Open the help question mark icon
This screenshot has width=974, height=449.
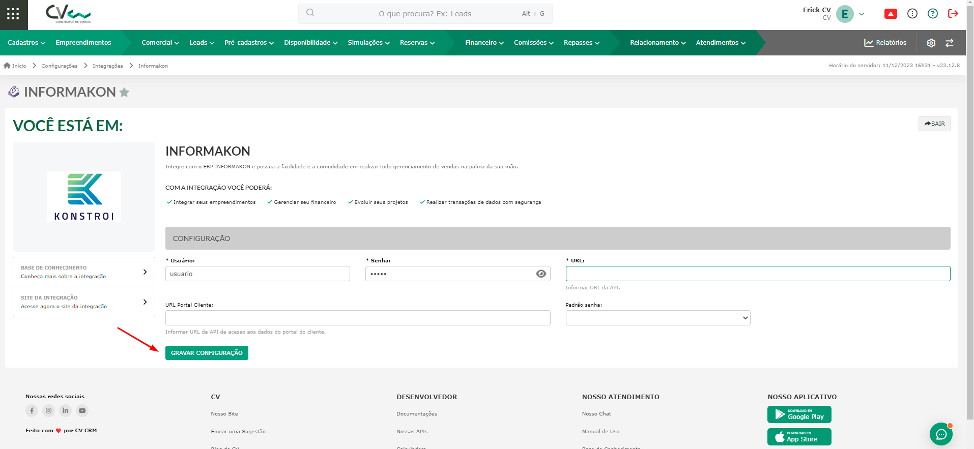[x=933, y=14]
